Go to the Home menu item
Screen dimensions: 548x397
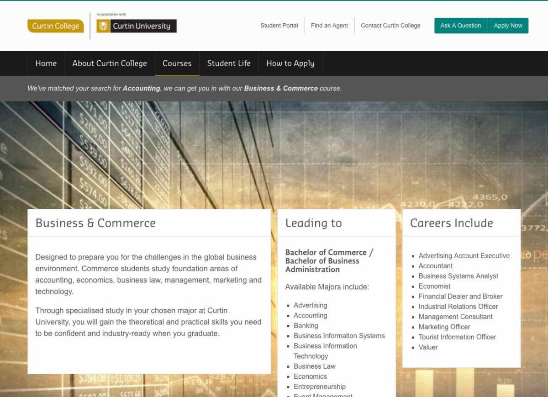(46, 64)
